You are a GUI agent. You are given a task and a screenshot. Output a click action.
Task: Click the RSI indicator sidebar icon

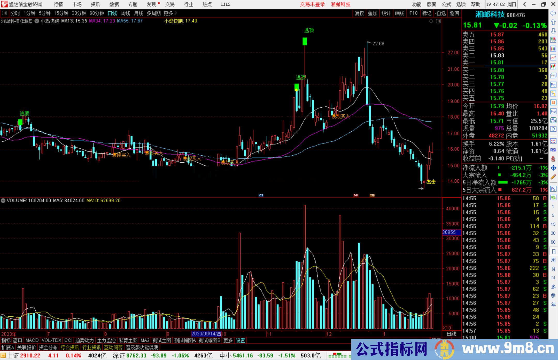tap(553, 150)
